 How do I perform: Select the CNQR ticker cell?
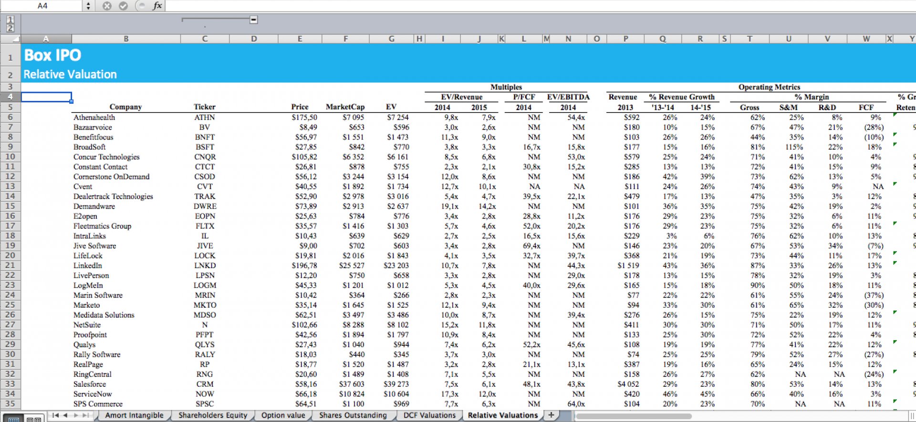205,157
